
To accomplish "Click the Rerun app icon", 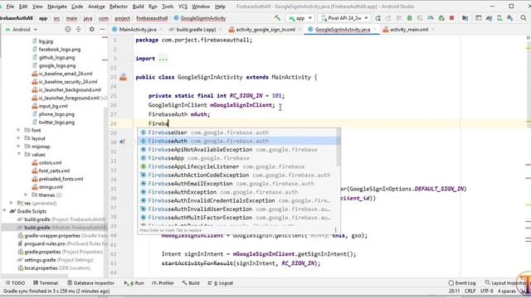I will (x=378, y=18).
